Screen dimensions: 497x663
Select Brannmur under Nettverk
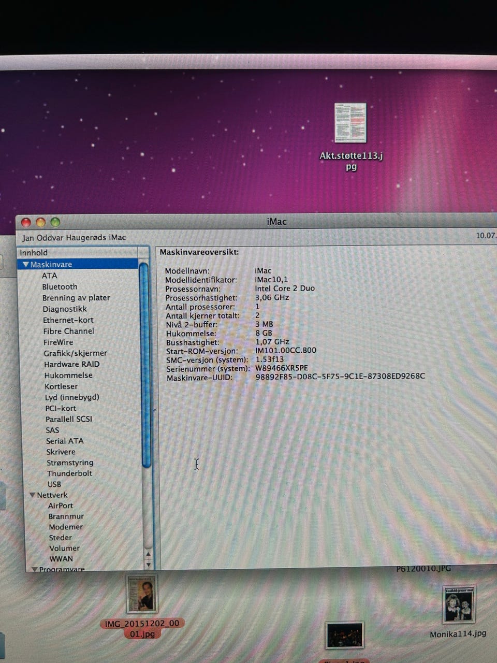coord(66,516)
